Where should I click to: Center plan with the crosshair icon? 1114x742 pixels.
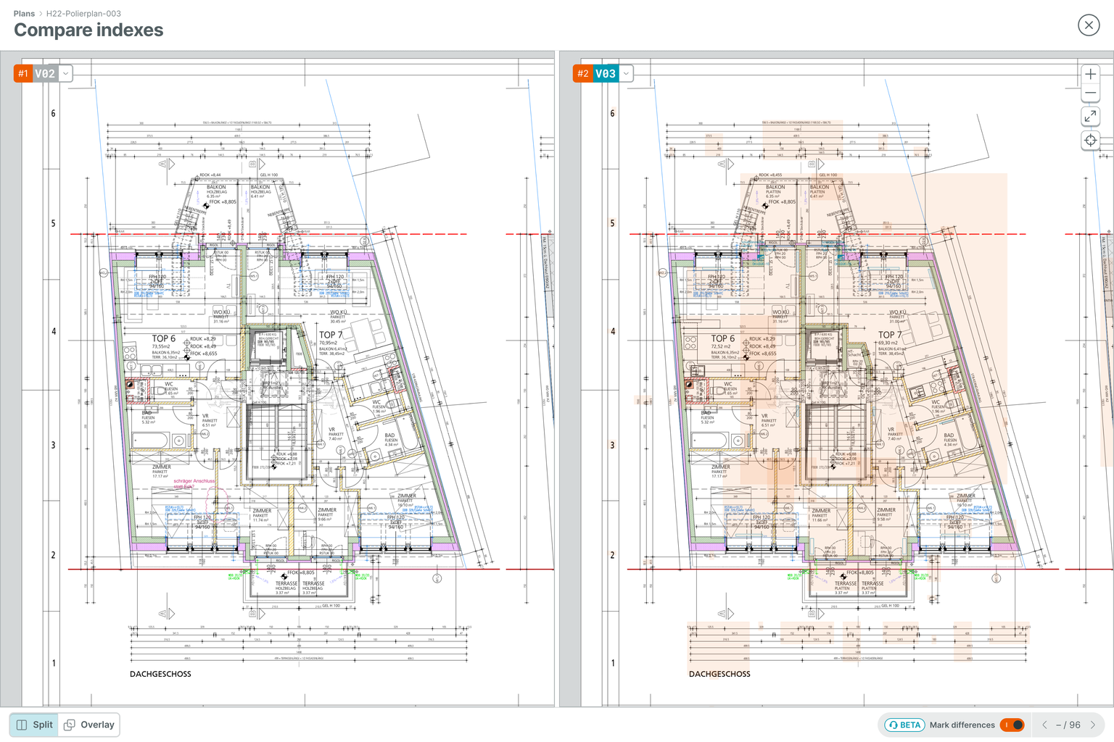point(1090,140)
